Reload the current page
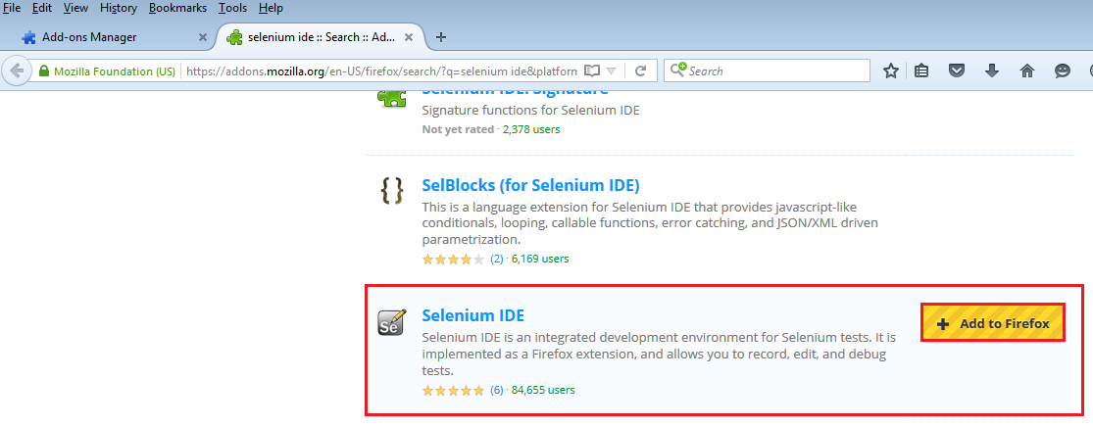The height and width of the screenshot is (427, 1093). point(640,71)
